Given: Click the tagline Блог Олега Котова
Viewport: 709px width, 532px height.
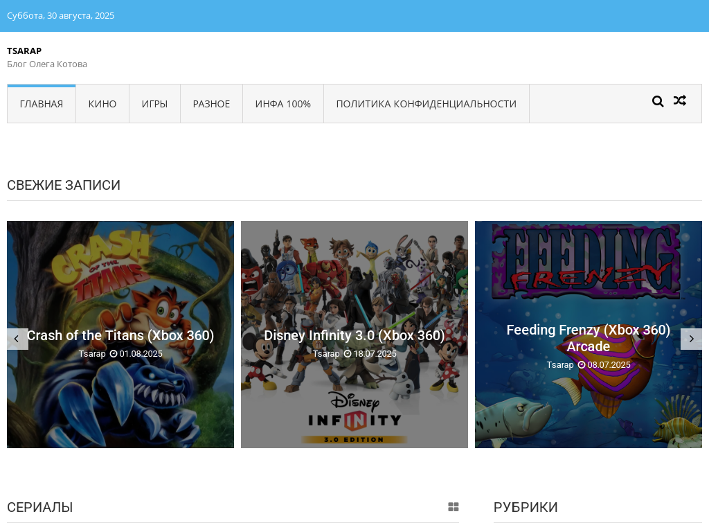Looking at the screenshot, I should 47,64.
